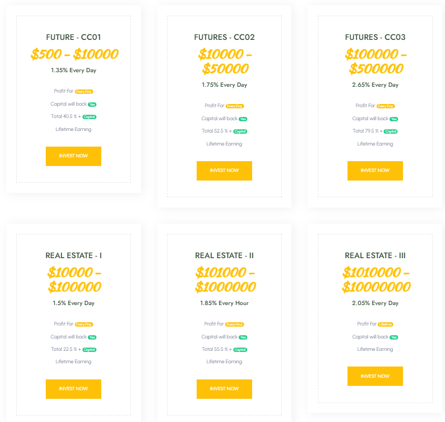
Task: Click the Every Day badge in FUTURE - CC01
Action: pos(84,92)
